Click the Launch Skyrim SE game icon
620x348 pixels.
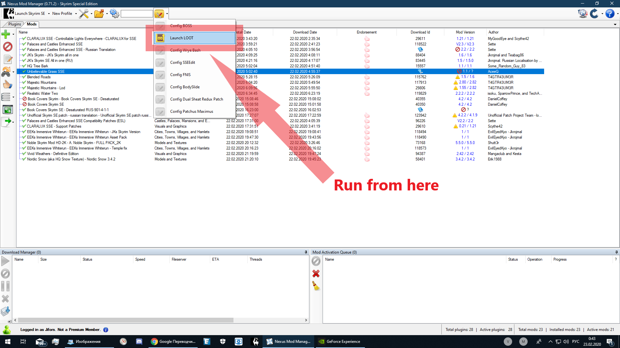pyautogui.click(x=8, y=14)
